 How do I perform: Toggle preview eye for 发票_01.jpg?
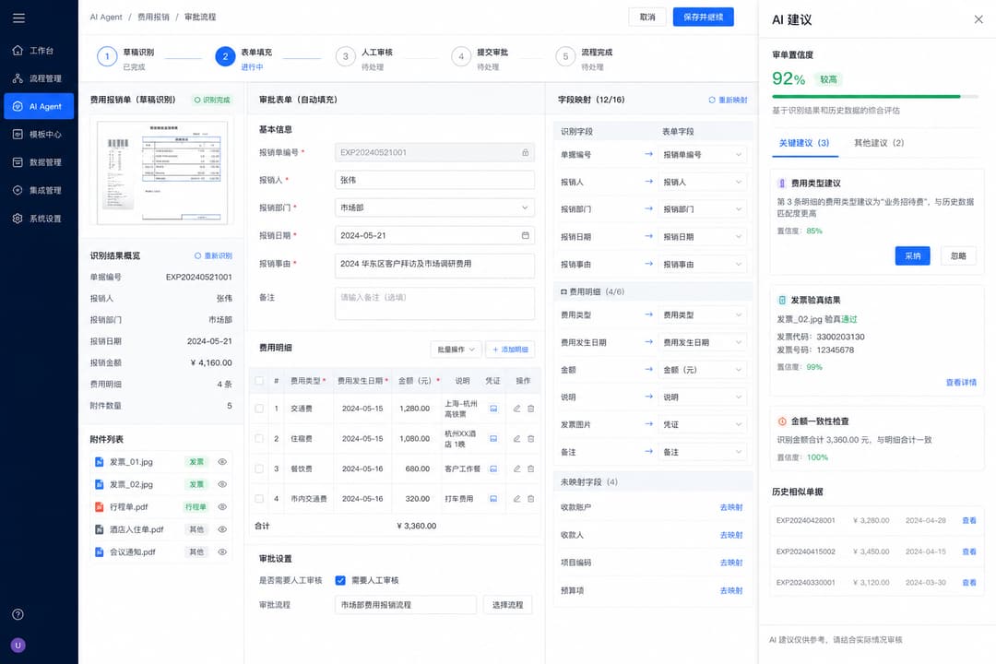(x=222, y=462)
